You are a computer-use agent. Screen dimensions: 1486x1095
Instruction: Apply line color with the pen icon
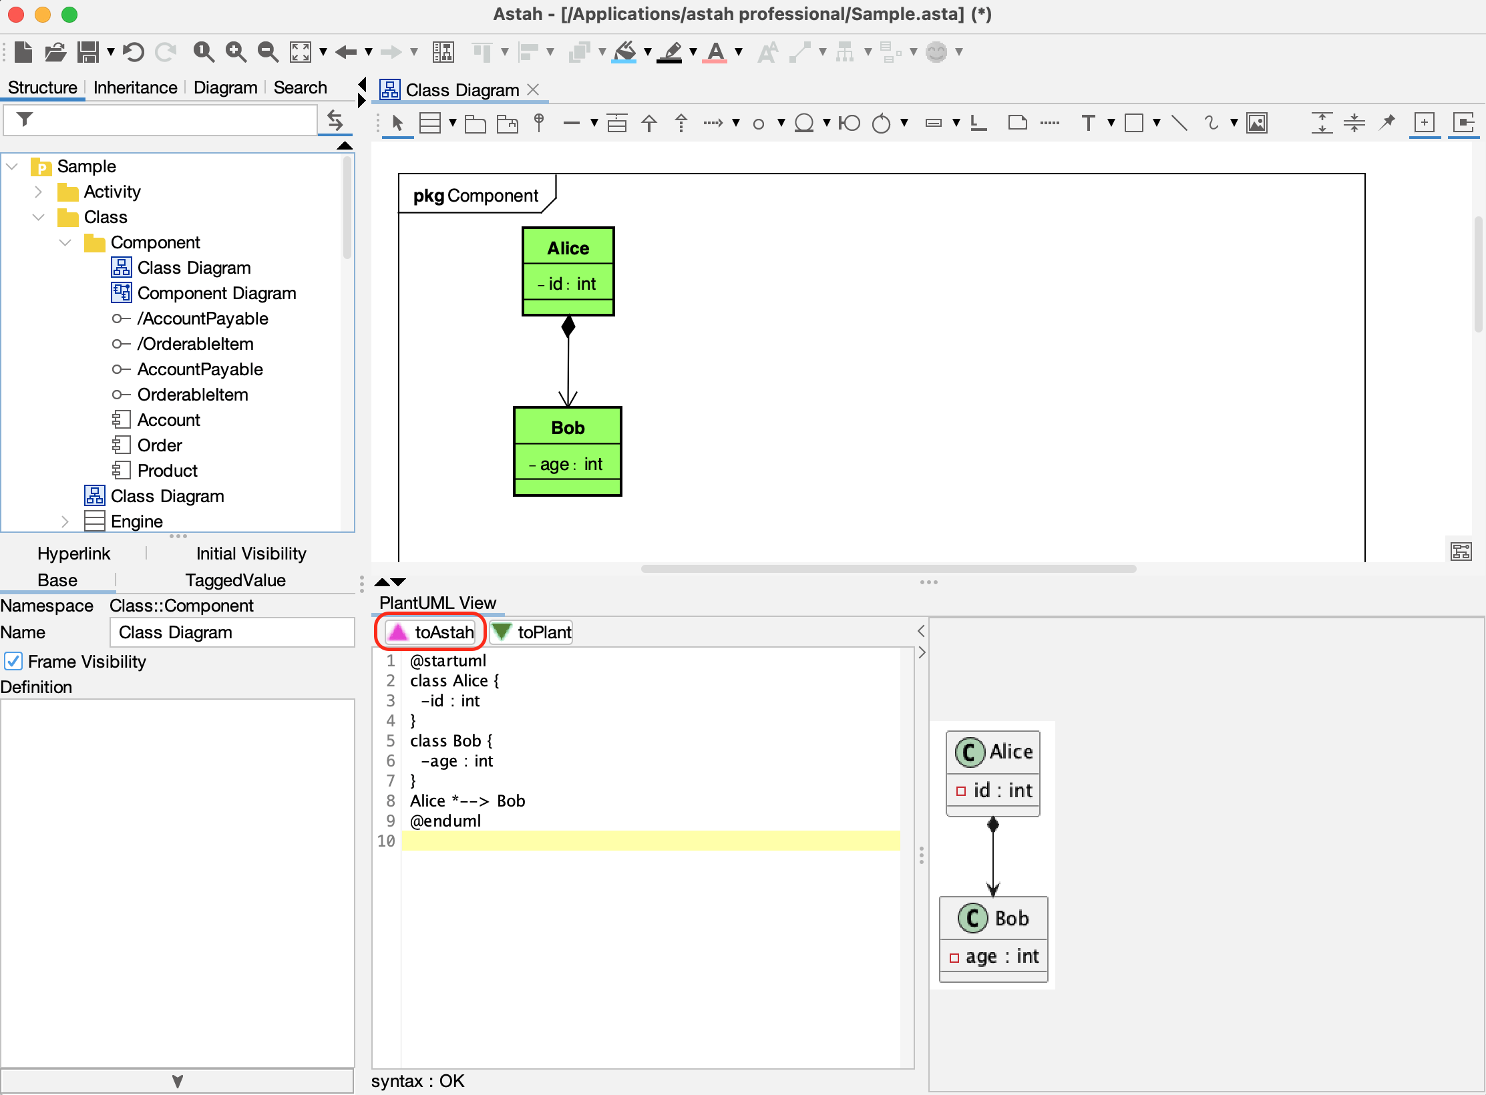point(670,51)
